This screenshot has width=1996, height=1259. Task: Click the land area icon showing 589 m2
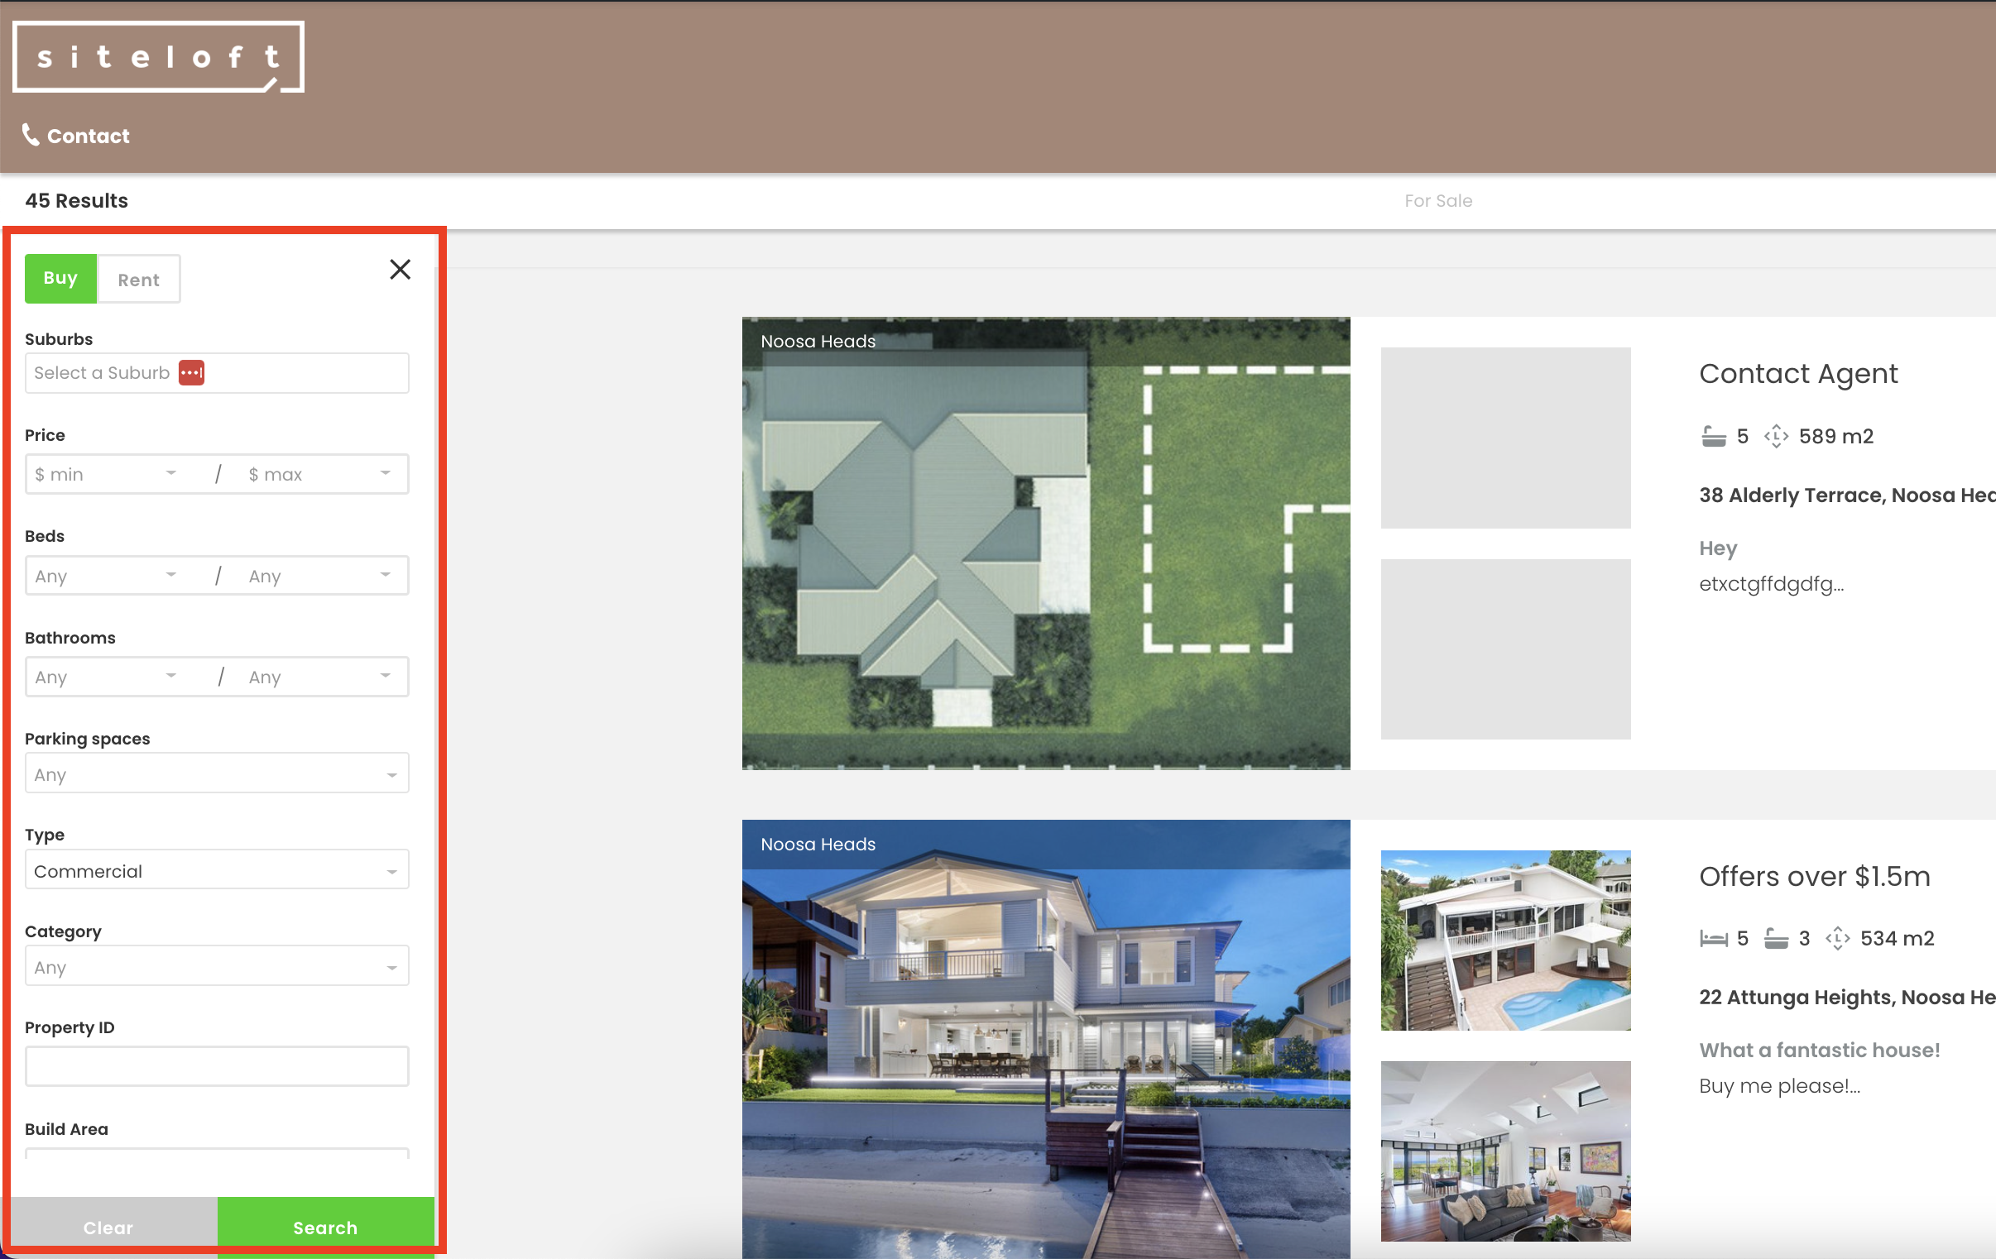pyautogui.click(x=1778, y=435)
